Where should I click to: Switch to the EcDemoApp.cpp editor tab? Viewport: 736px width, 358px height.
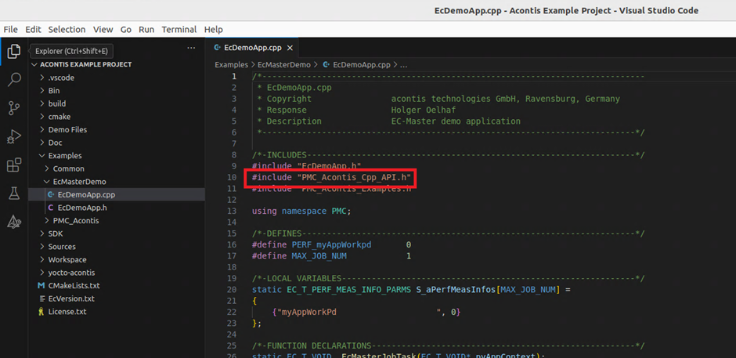(252, 48)
